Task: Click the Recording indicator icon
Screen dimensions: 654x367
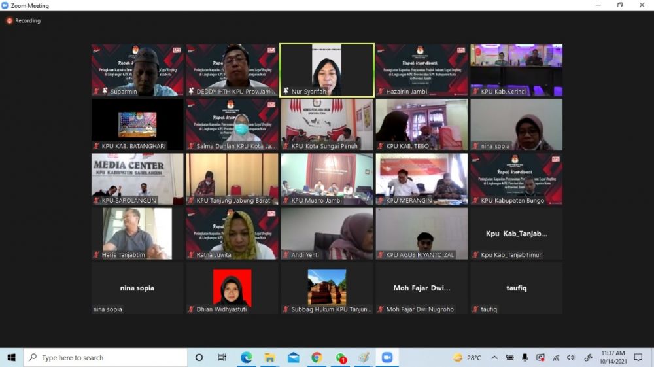Action: [x=9, y=20]
